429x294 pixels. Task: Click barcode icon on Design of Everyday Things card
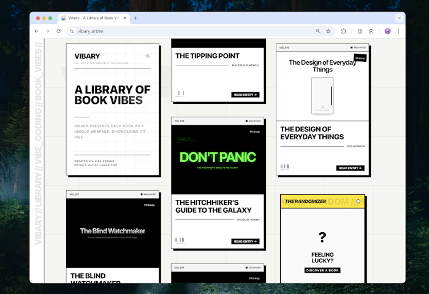pos(285,167)
